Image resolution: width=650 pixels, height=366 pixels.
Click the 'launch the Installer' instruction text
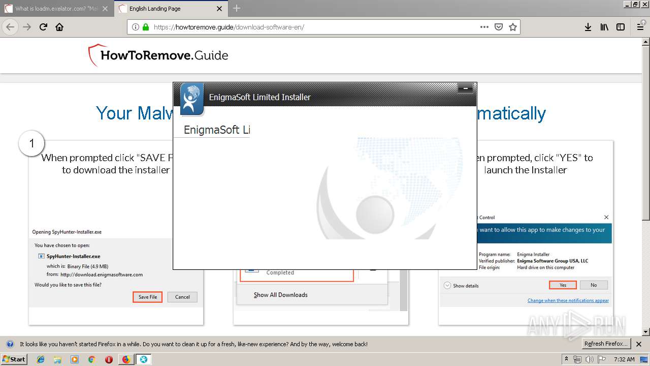pos(525,170)
